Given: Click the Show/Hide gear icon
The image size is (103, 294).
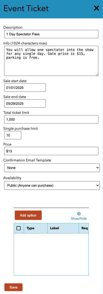Looking at the screenshot, I should tap(79, 214).
